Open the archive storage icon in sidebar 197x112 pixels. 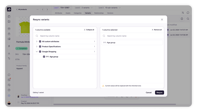click(x=9, y=29)
